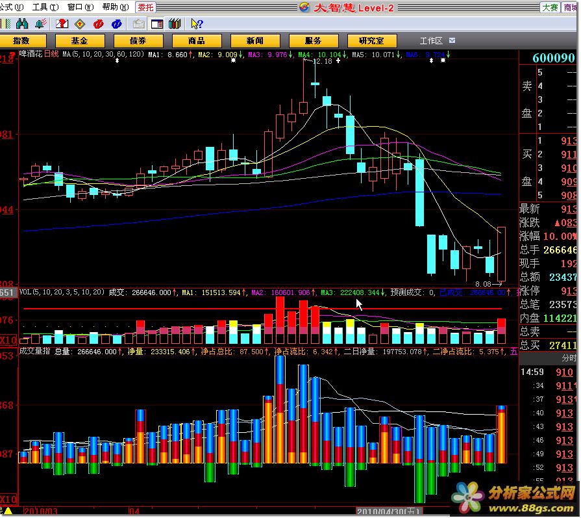The height and width of the screenshot is (518, 581).
Task: Click the 分时 tab in side panel
Action: point(569,359)
